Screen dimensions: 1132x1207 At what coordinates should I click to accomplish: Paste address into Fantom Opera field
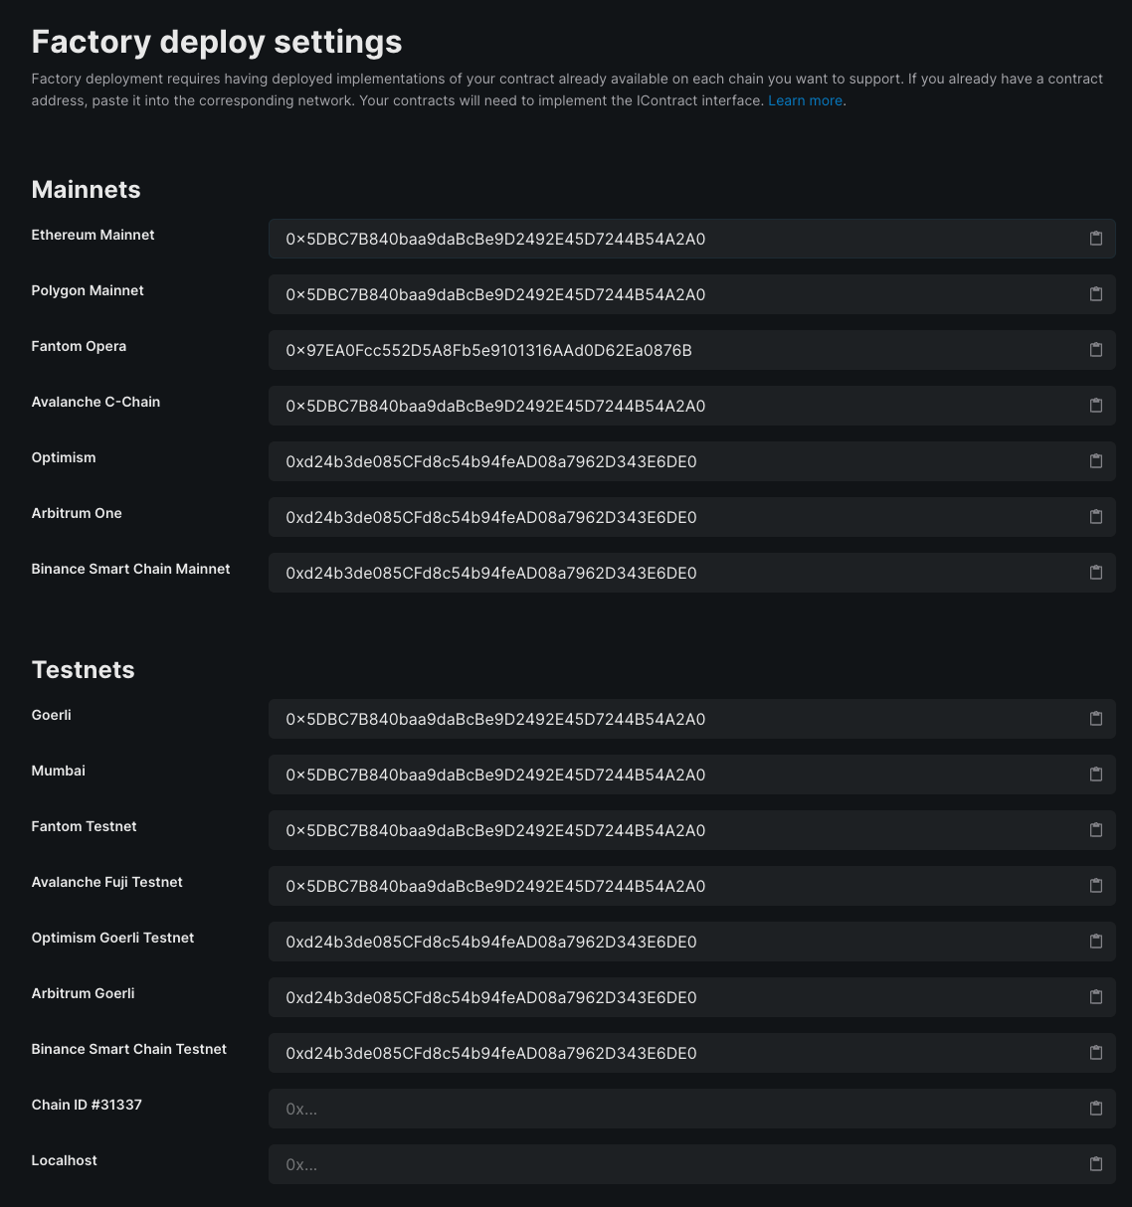pos(1096,350)
